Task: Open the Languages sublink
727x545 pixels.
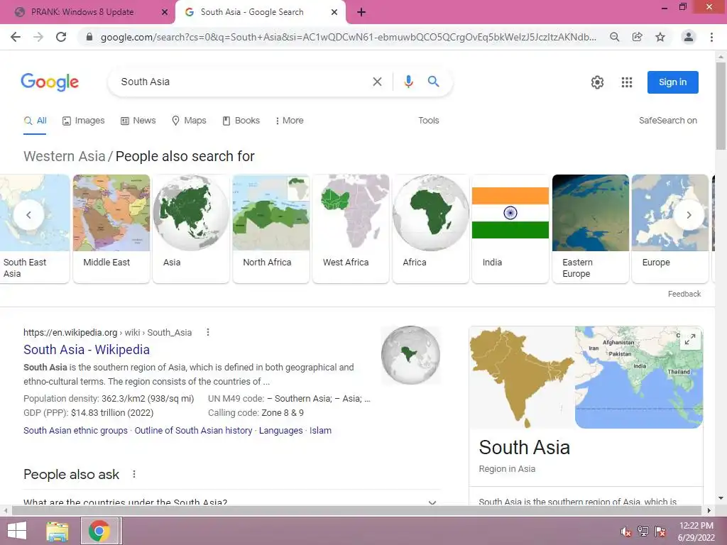Action: click(280, 431)
